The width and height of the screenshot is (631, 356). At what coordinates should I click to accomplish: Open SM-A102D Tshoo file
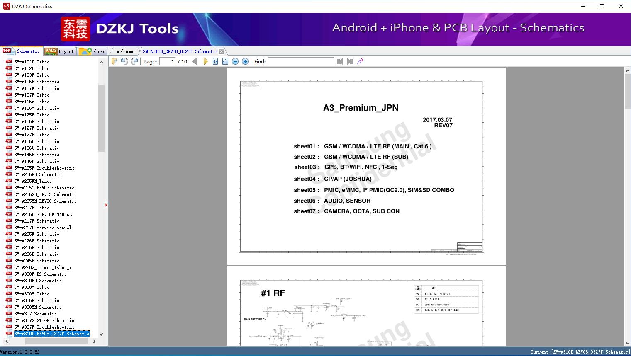pos(32,62)
